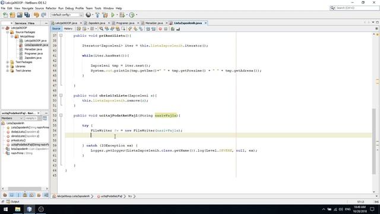Expand the Test Packages node
The height and width of the screenshot is (214, 380).
(x=8, y=62)
